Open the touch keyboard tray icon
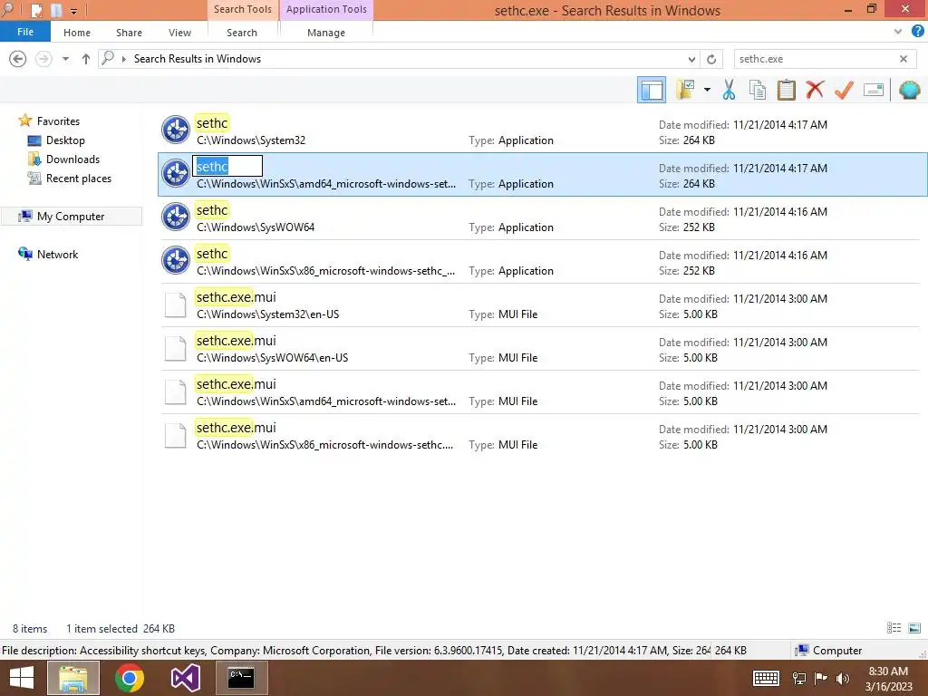This screenshot has width=928, height=696. (766, 679)
